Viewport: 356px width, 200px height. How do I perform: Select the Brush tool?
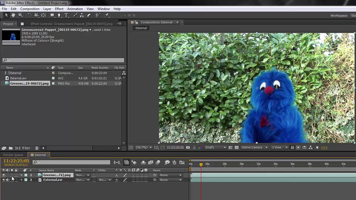pyautogui.click(x=75, y=15)
